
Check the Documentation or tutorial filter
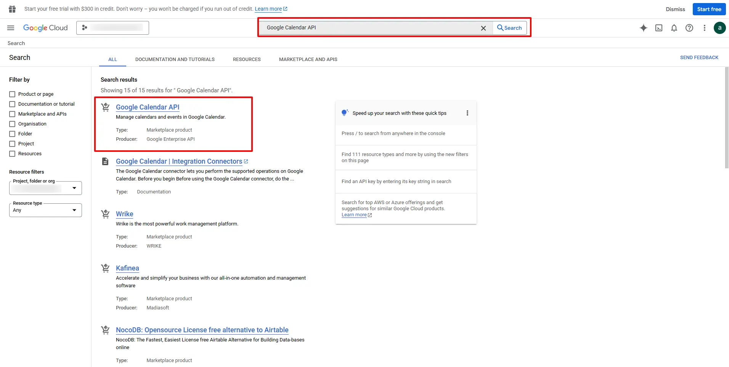[12, 104]
